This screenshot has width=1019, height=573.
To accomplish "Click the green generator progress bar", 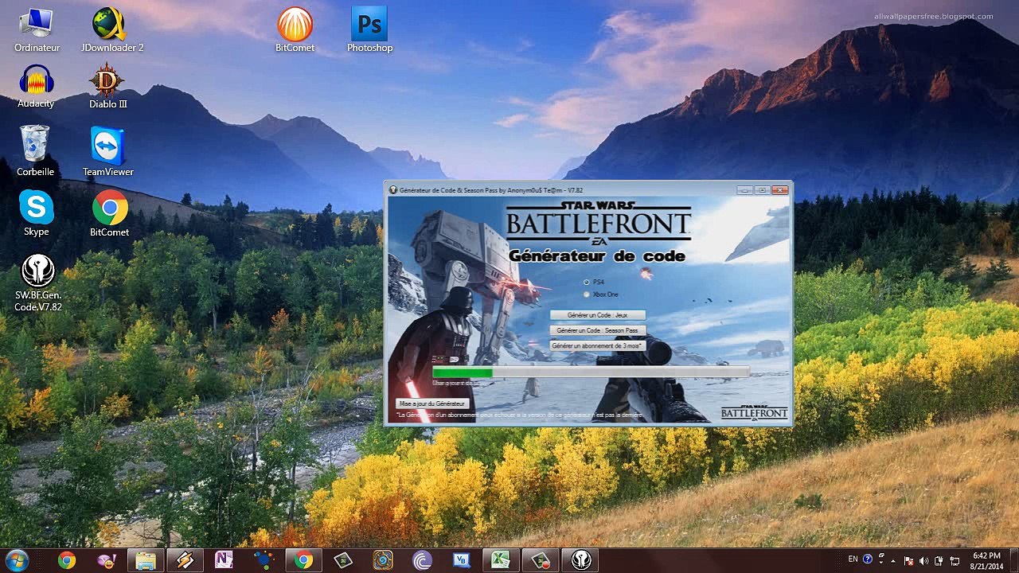I will coord(590,372).
